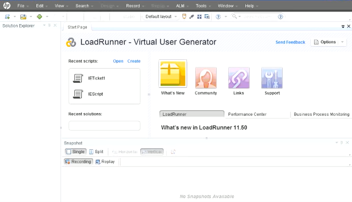Open the Options dropdown arrow
This screenshot has height=202, width=352.
342,42
